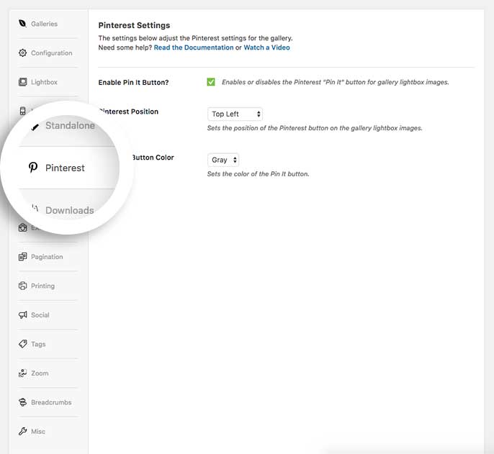
Task: Switch to the Configuration tab
Action: 52,53
